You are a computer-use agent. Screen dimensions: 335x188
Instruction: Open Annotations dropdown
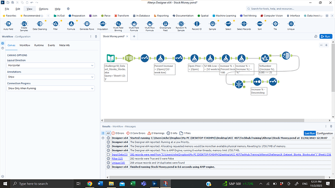tap(50, 77)
